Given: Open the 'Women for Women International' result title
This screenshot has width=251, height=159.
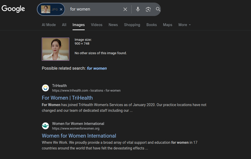Looking at the screenshot, I should pos(79,136).
